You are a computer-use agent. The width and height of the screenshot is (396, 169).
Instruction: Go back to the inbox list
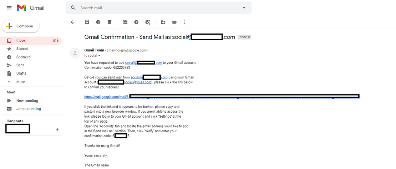73,22
